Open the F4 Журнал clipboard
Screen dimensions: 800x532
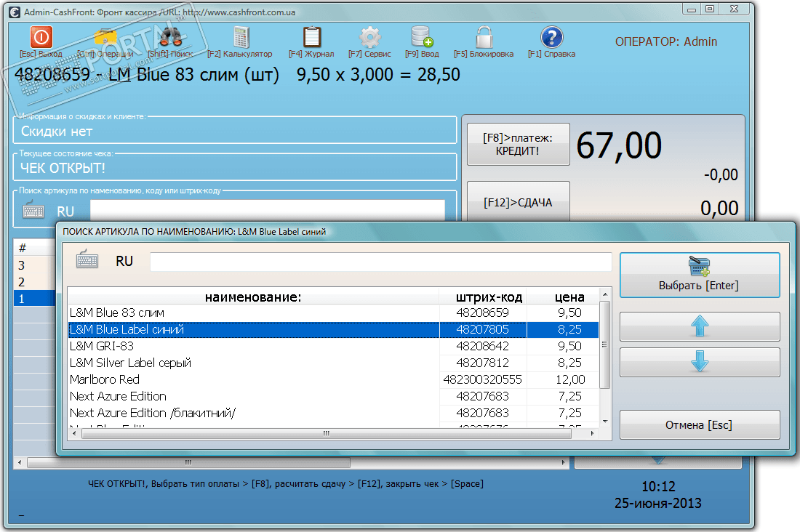pos(312,37)
